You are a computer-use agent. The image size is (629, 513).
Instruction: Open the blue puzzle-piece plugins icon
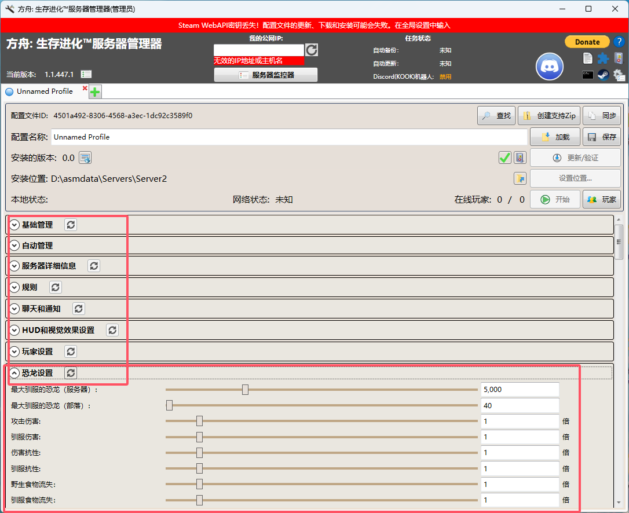pos(603,58)
